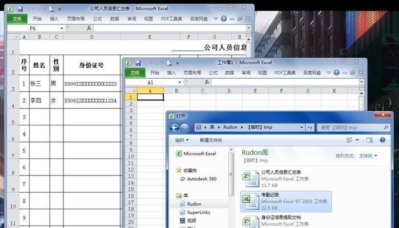Open Name Box dropdown showing P6
Viewport: 399px width, 228px height.
pyautogui.click(x=62, y=28)
